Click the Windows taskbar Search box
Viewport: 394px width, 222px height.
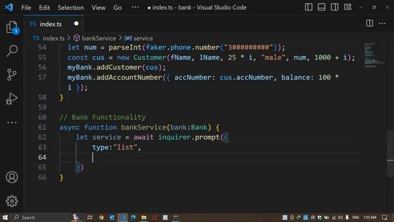click(x=47, y=218)
